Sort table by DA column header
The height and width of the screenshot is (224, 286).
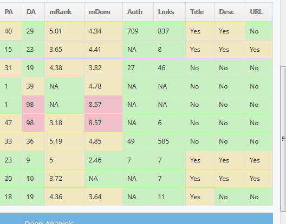click(33, 12)
